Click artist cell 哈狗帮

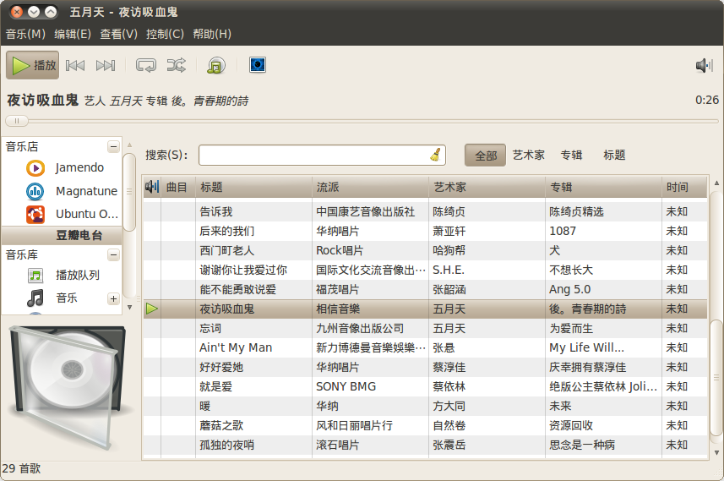(x=449, y=250)
